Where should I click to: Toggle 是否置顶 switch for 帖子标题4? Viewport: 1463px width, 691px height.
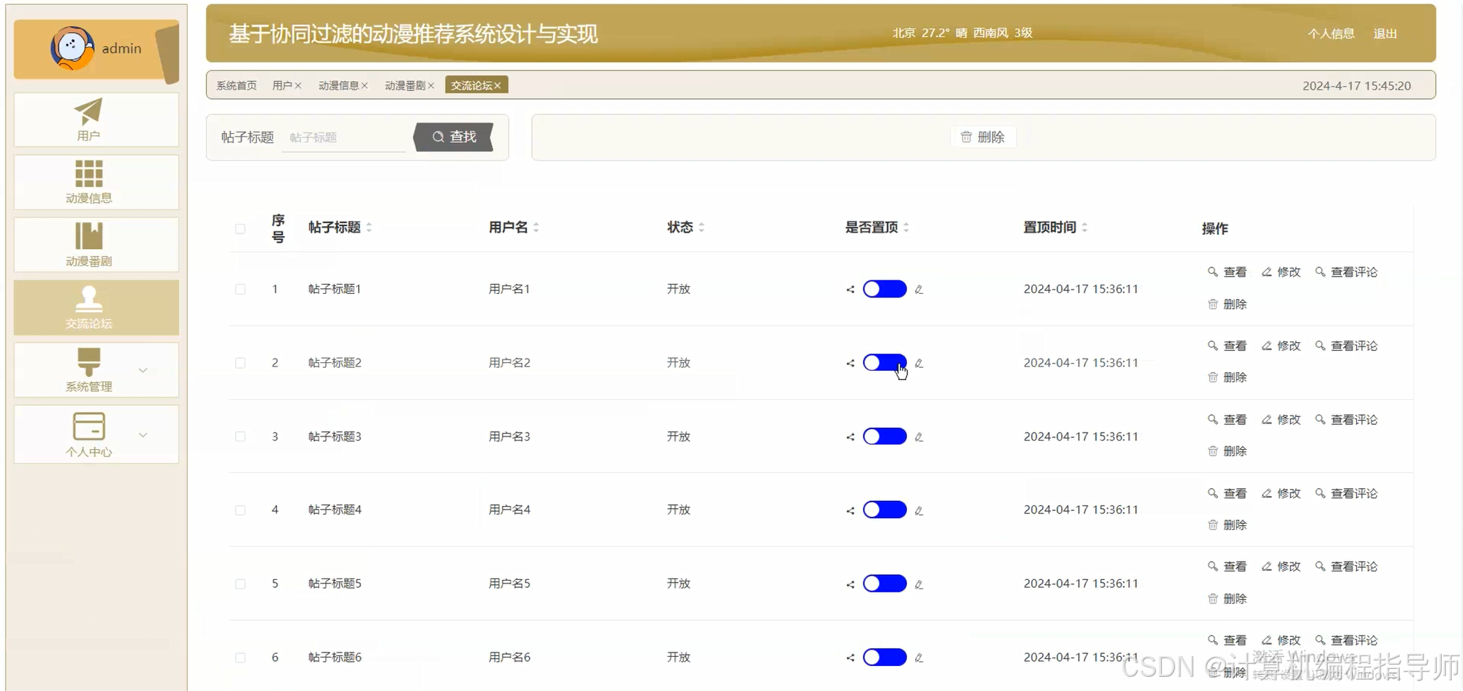(x=884, y=510)
